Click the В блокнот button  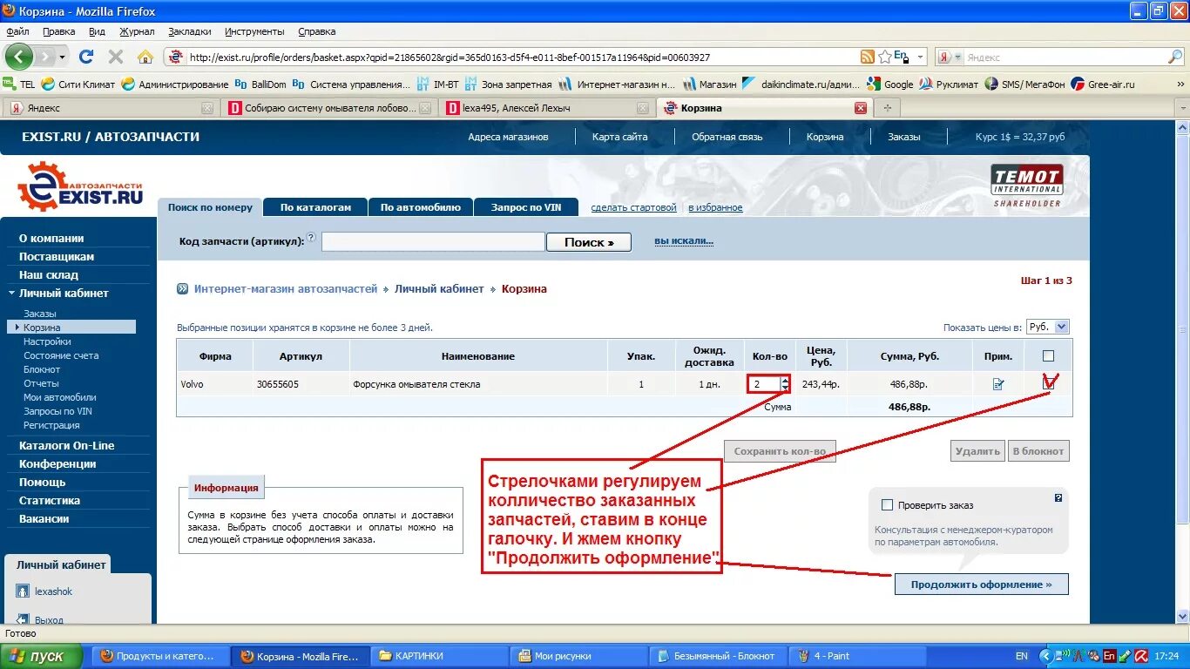(x=1038, y=451)
